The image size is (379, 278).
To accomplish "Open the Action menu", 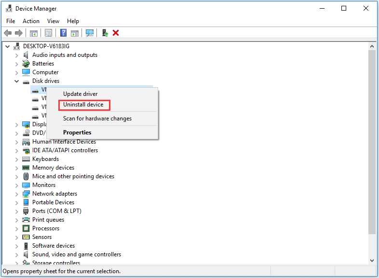I will click(31, 21).
